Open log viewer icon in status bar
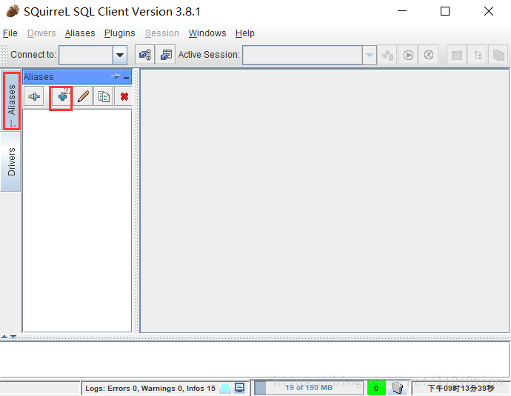This screenshot has height=396, width=511. [x=239, y=388]
